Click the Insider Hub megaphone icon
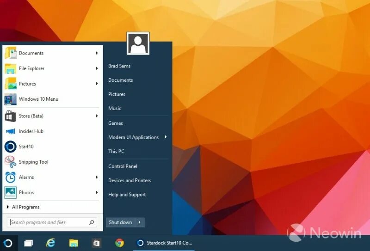The height and width of the screenshot is (251, 370). pyautogui.click(x=10, y=131)
